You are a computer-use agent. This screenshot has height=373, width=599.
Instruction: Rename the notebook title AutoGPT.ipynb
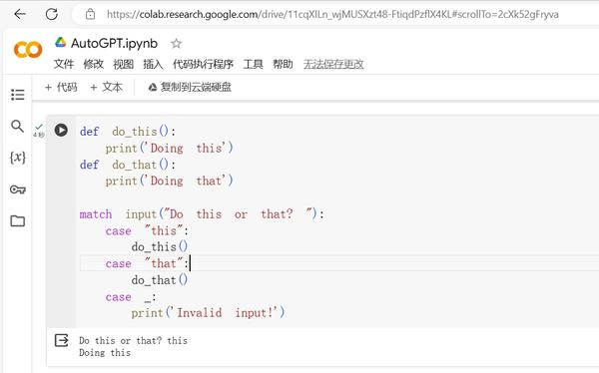point(114,43)
